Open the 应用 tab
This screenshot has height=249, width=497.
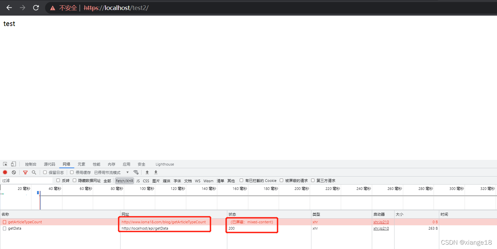(x=127, y=164)
